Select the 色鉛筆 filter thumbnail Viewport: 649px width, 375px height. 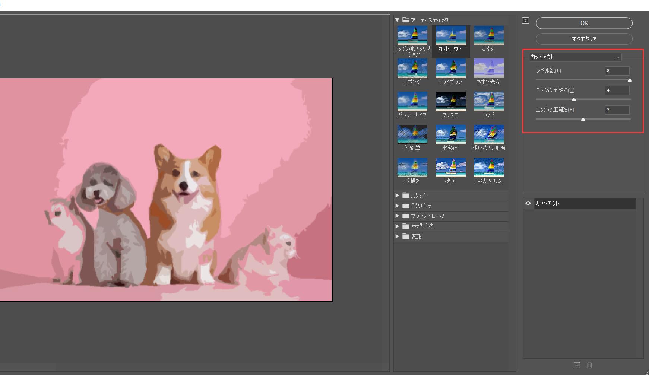point(412,134)
